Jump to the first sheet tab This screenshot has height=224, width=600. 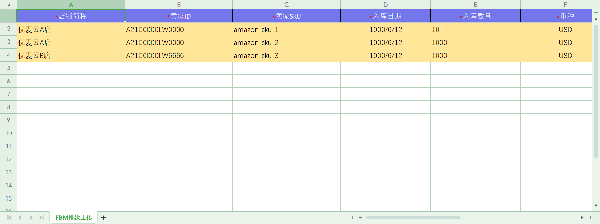coord(9,217)
